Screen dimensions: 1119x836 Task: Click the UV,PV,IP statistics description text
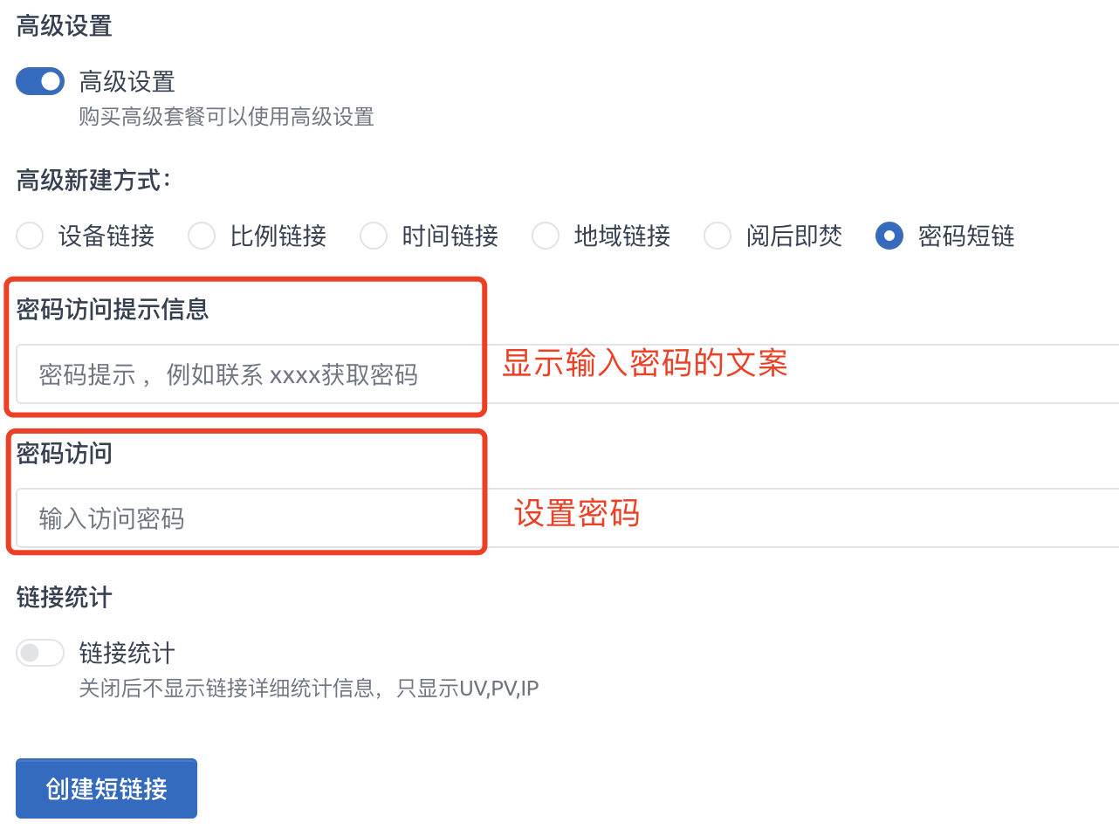pos(308,688)
